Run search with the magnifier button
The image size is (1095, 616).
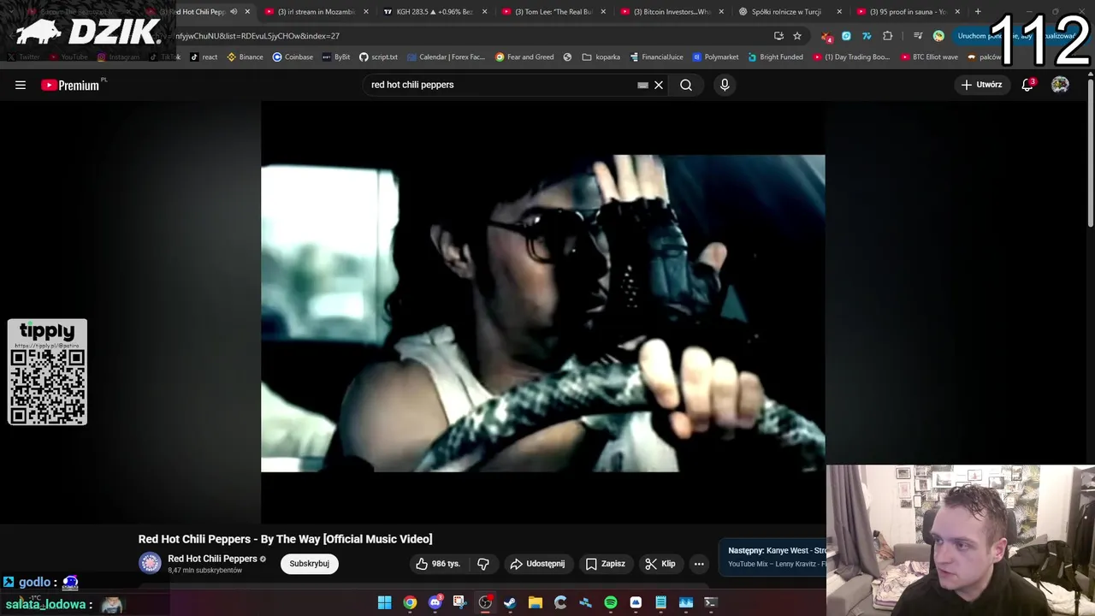tap(686, 85)
